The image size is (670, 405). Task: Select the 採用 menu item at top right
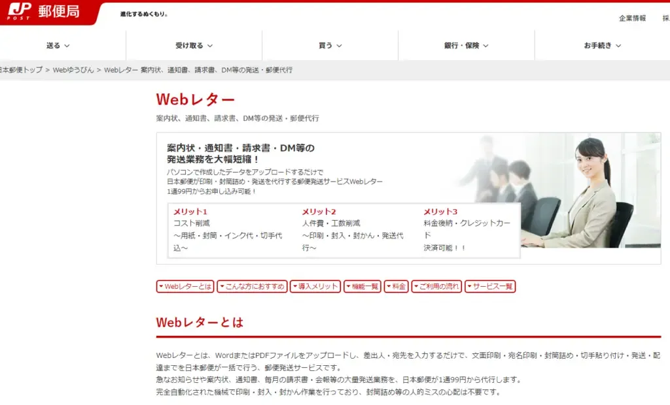[663, 19]
